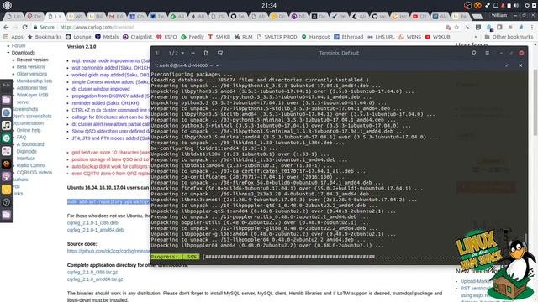The width and height of the screenshot is (538, 302).
Task: Launch the yellow dock application icon
Action: 6,189
